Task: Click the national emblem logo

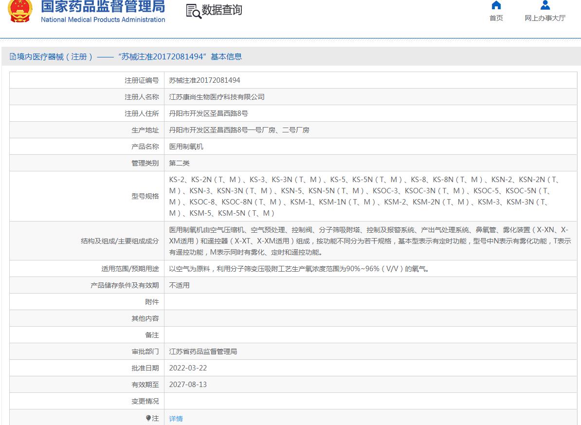Action: (x=19, y=11)
